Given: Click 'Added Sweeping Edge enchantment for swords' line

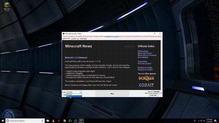Looking at the screenshot, I should (x=85, y=75).
